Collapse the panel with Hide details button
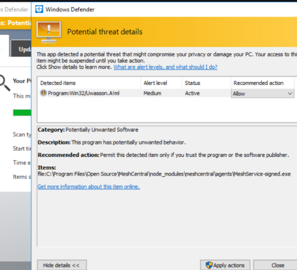 click(62, 265)
